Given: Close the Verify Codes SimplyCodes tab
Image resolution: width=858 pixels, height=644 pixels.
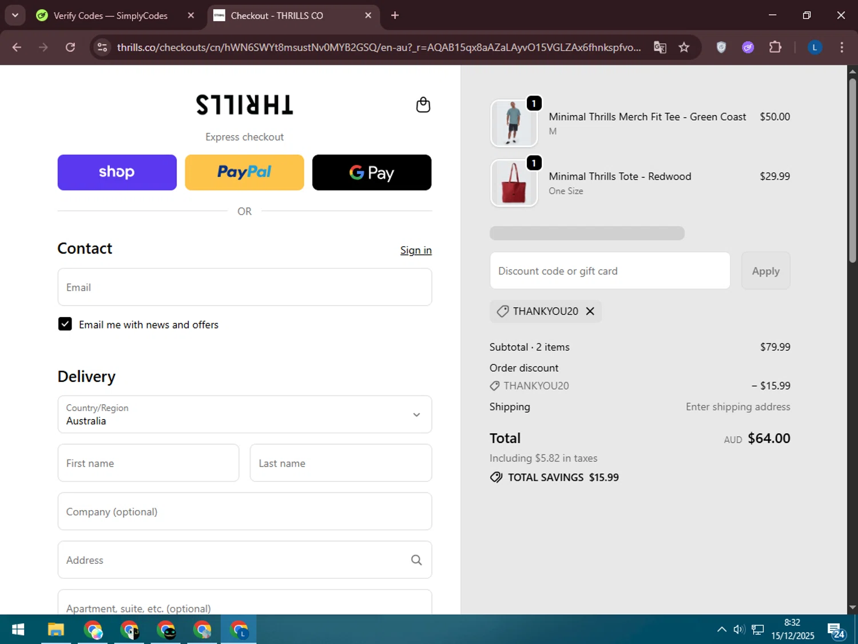Looking at the screenshot, I should 191,15.
